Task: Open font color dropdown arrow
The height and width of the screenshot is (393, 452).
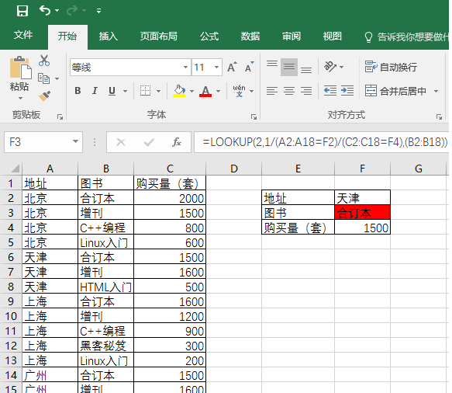Action: click(x=218, y=91)
